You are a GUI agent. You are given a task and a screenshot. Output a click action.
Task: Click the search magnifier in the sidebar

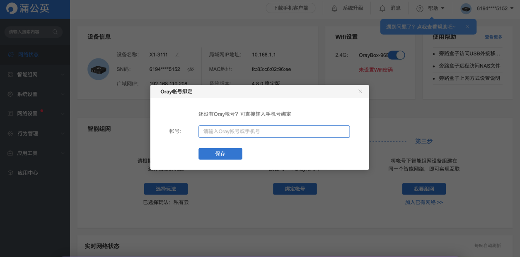pos(55,31)
